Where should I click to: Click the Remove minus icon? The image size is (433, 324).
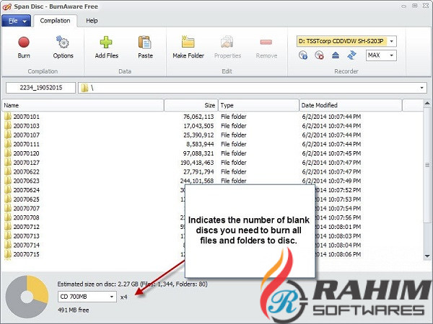pyautogui.click(x=266, y=42)
